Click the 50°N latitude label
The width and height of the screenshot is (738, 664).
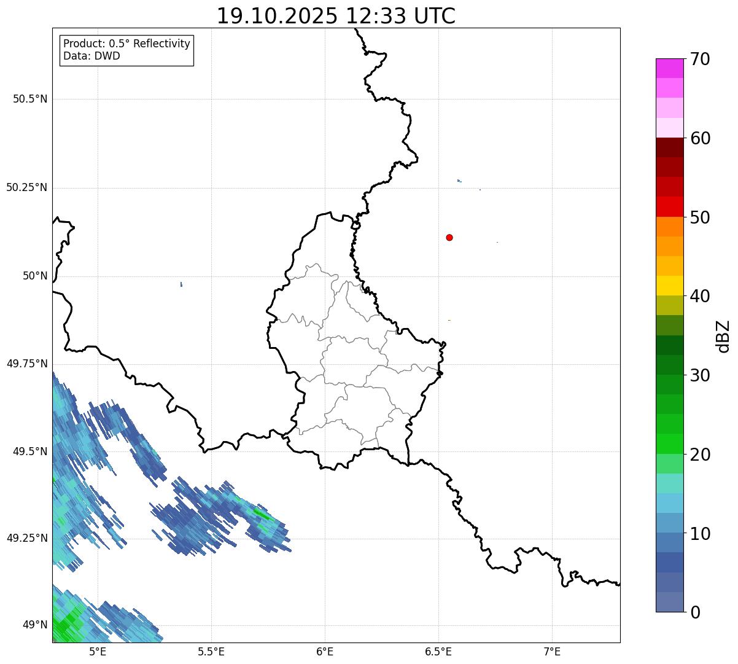[35, 276]
